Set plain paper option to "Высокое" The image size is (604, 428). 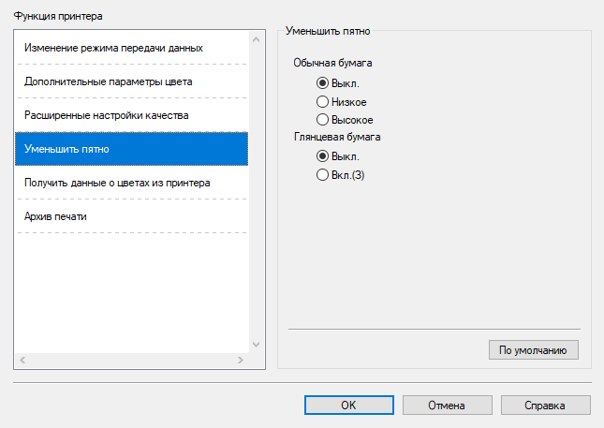(323, 119)
